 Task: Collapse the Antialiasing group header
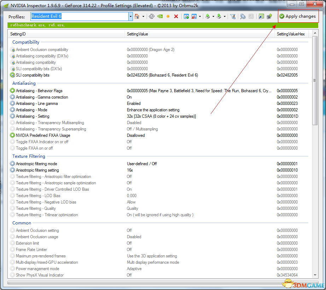pos(24,83)
